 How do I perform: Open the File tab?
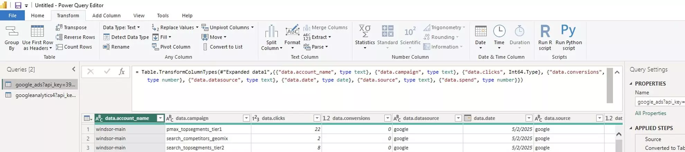[12, 16]
